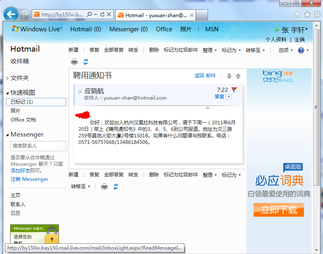Screen dimensions: 323x254
Task: Collapse the 快速视图 section
Action: (7, 93)
